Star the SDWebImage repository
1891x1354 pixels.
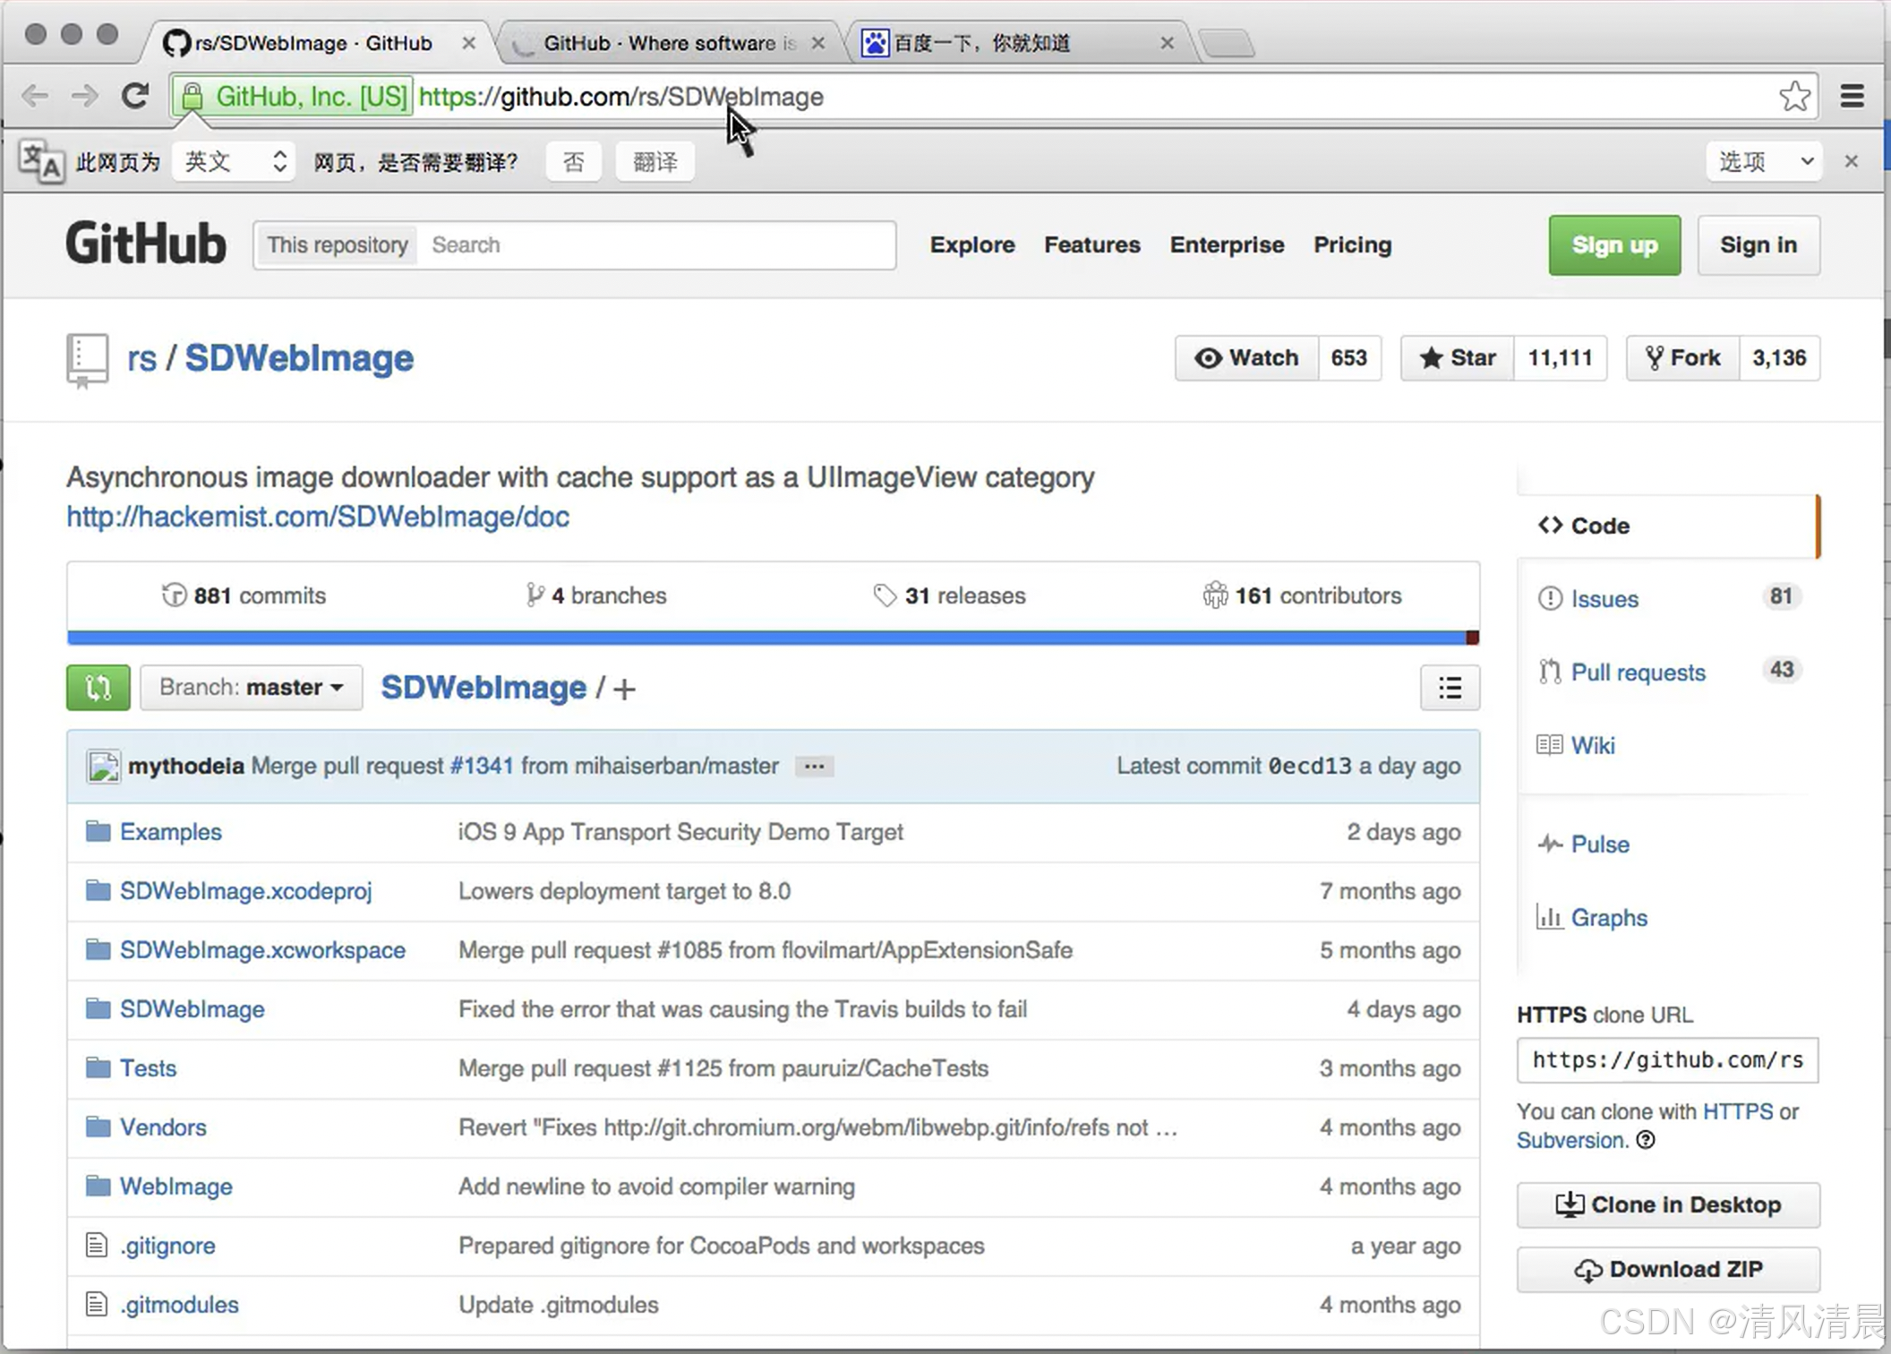(x=1458, y=358)
